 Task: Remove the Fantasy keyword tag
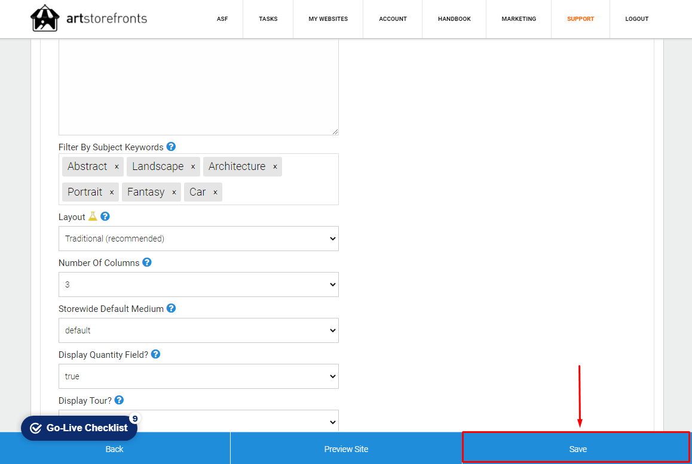pos(174,193)
